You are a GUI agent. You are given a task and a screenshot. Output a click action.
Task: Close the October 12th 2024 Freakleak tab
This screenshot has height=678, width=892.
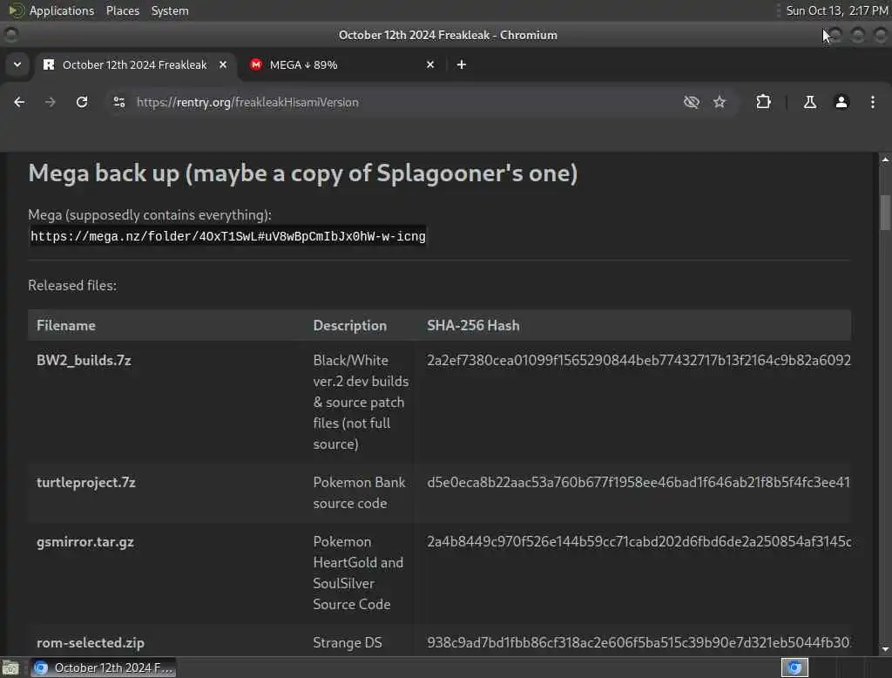coord(223,64)
